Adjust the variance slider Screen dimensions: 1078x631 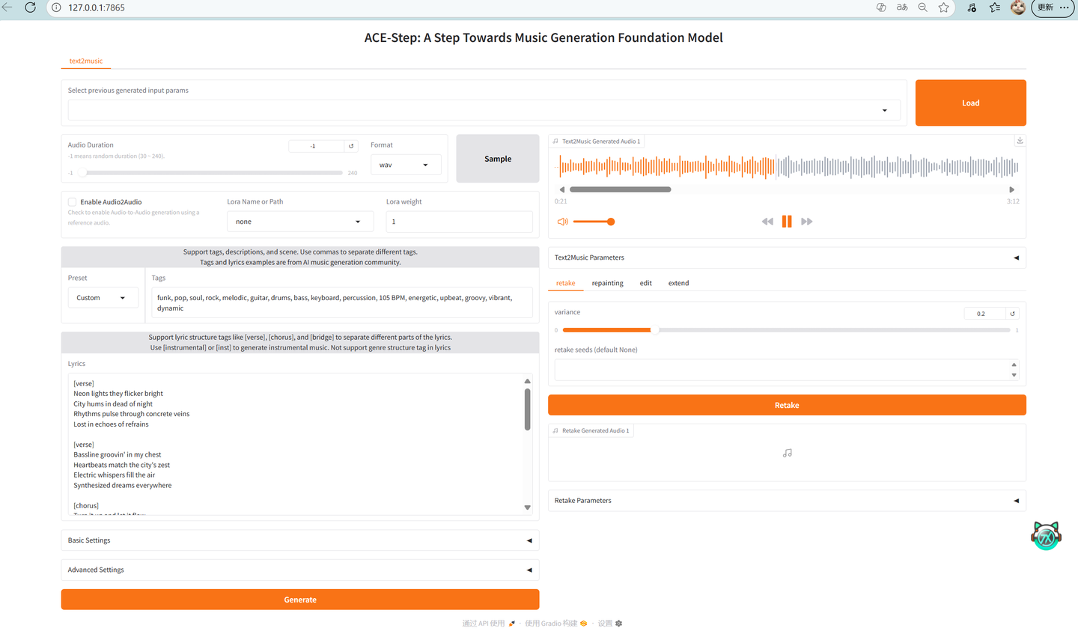[x=787, y=330]
